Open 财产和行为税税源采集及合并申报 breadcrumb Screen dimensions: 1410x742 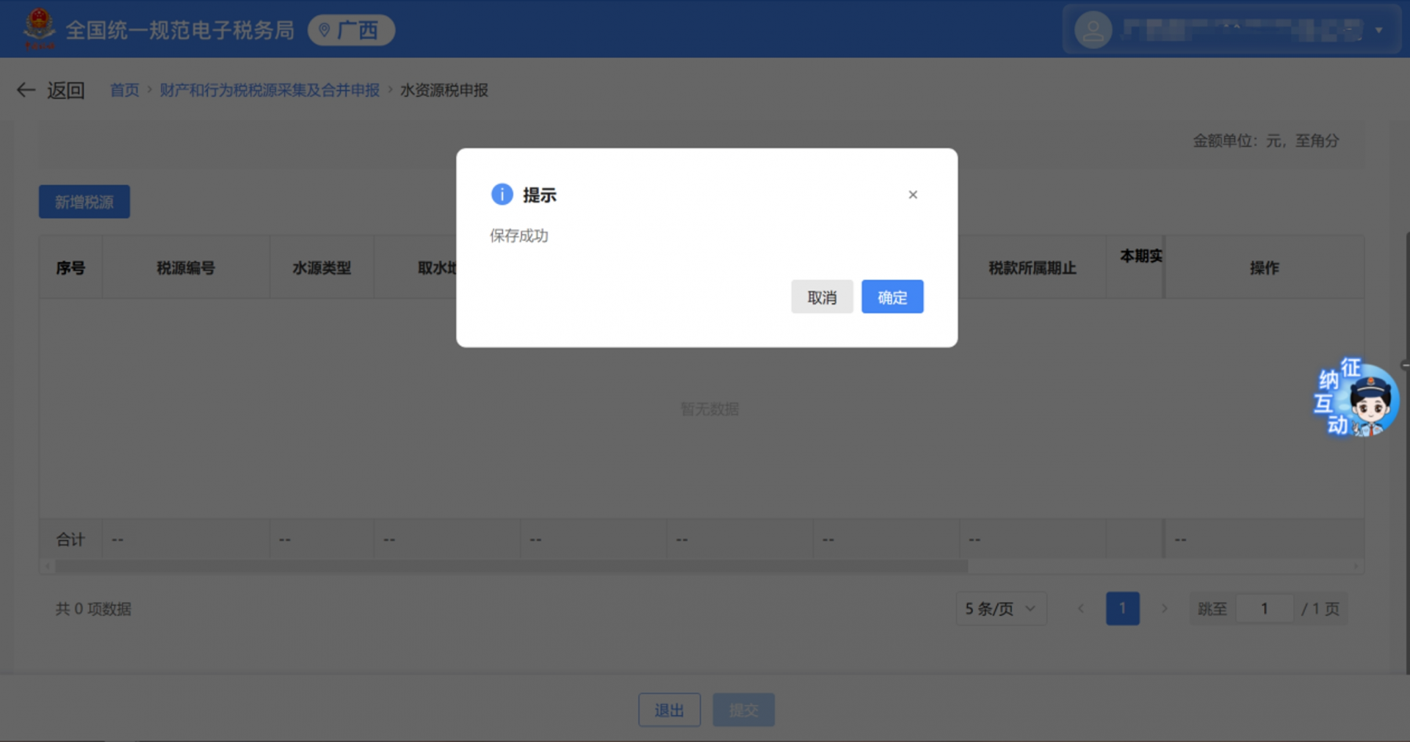270,90
